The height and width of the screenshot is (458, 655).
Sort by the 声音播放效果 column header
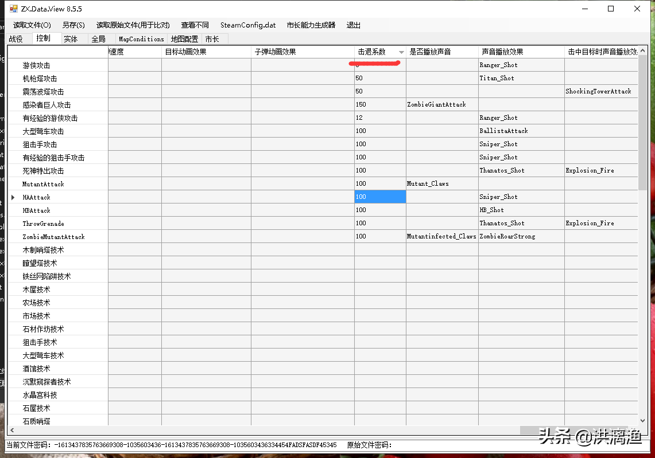pyautogui.click(x=521, y=52)
